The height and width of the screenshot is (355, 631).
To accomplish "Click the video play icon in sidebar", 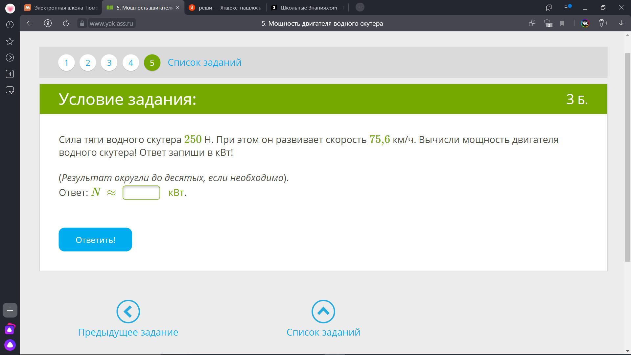I will [x=10, y=58].
